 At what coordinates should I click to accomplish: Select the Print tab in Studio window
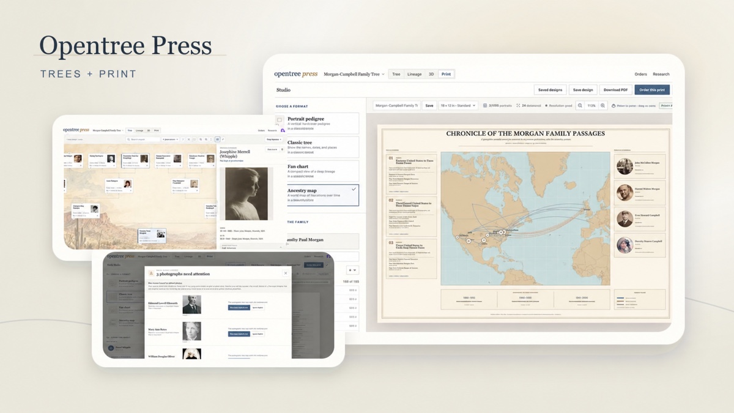click(447, 74)
